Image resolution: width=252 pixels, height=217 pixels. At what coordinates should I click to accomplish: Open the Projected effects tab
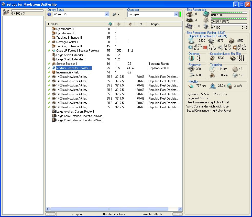coord(151,214)
